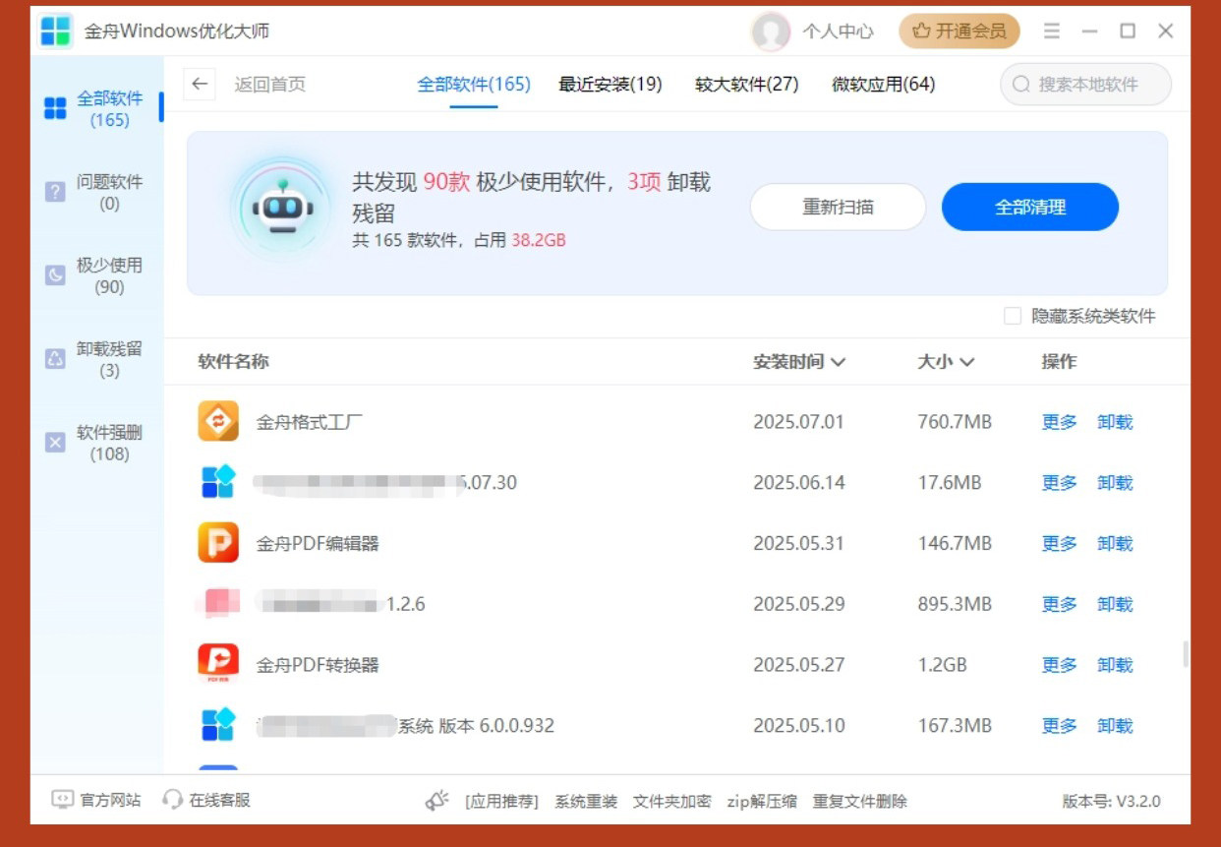
Task: Click the vertical scrollbar thumb in the list
Action: click(x=1186, y=654)
